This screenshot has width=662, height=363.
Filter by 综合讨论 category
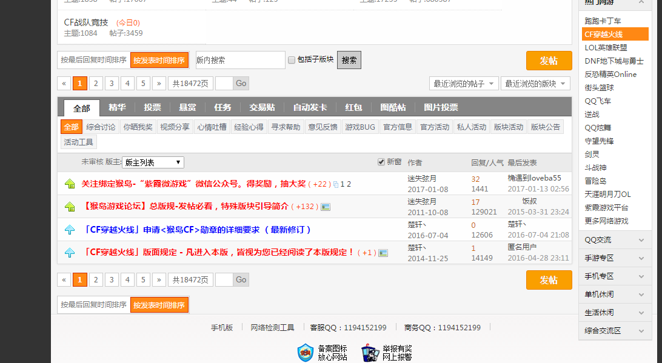click(x=101, y=127)
